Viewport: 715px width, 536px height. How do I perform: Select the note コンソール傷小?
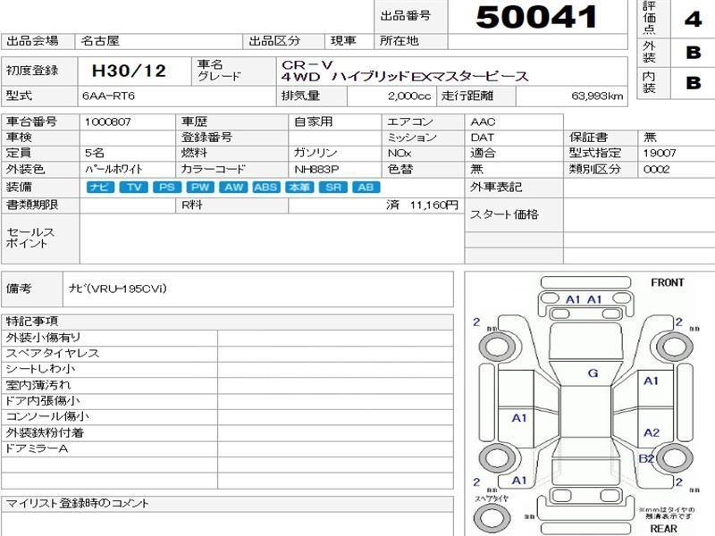47,416
